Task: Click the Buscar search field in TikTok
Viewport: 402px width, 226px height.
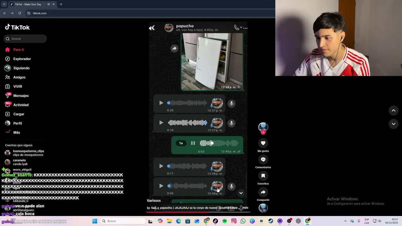Action: click(25, 39)
